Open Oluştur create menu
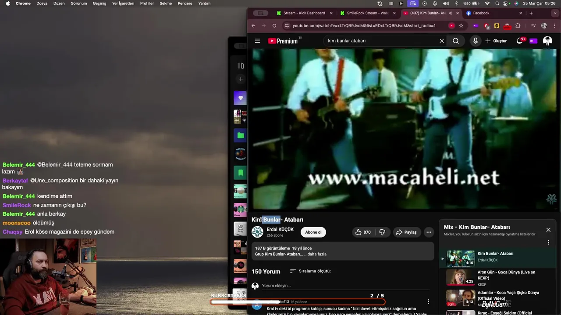The height and width of the screenshot is (315, 561). [x=496, y=41]
